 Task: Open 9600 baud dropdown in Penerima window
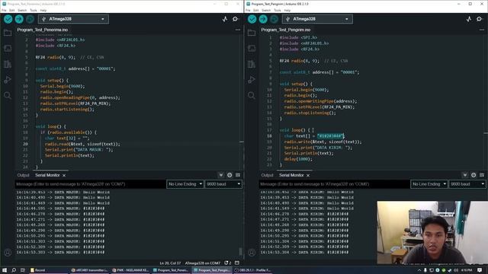click(x=223, y=184)
